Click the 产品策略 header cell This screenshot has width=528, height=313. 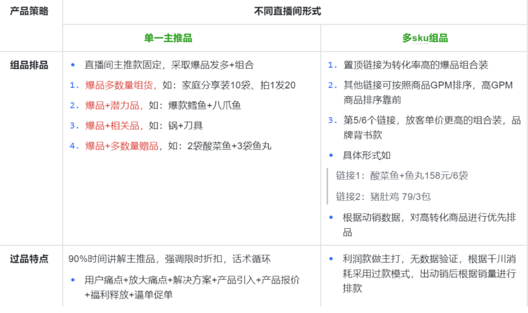(x=29, y=11)
